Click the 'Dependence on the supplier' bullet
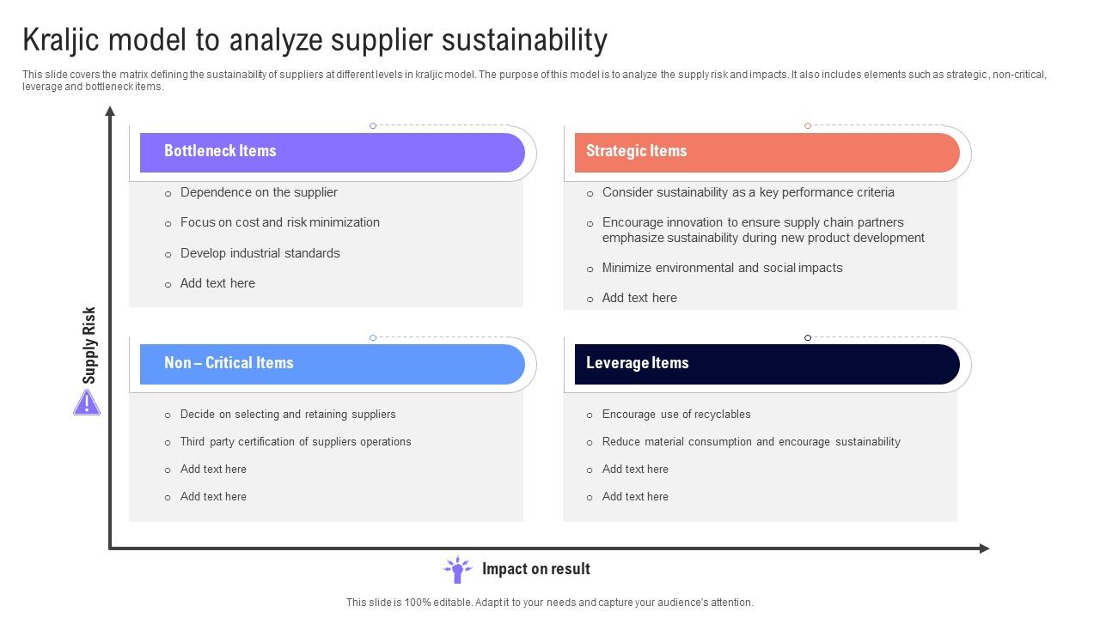The height and width of the screenshot is (618, 1100). (x=259, y=192)
